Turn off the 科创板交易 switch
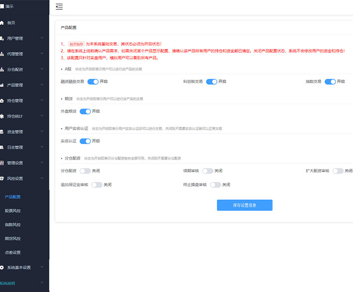Screen dimensions: 353x292 tap(211, 82)
